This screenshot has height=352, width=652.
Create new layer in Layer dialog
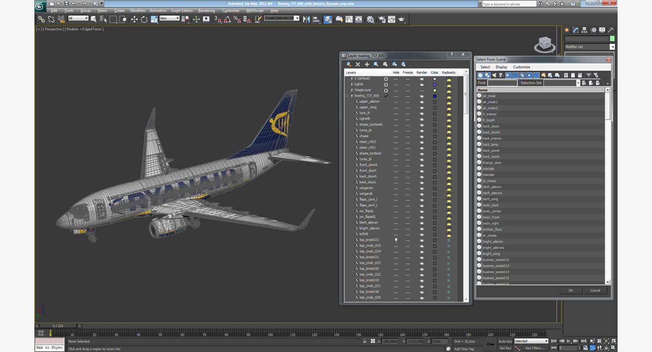pyautogui.click(x=349, y=64)
